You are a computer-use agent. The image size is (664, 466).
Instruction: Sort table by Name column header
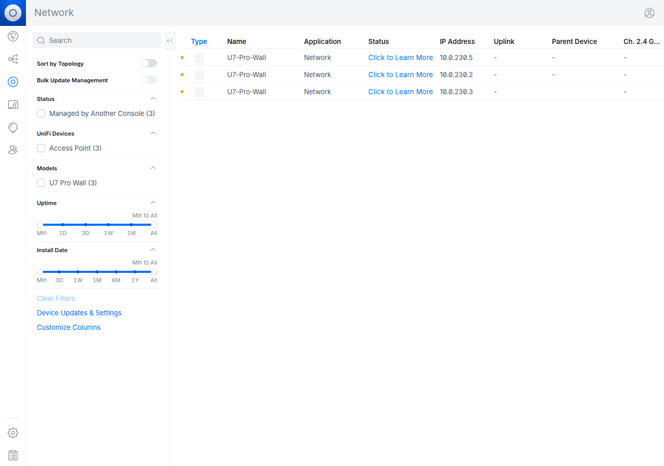coord(237,41)
